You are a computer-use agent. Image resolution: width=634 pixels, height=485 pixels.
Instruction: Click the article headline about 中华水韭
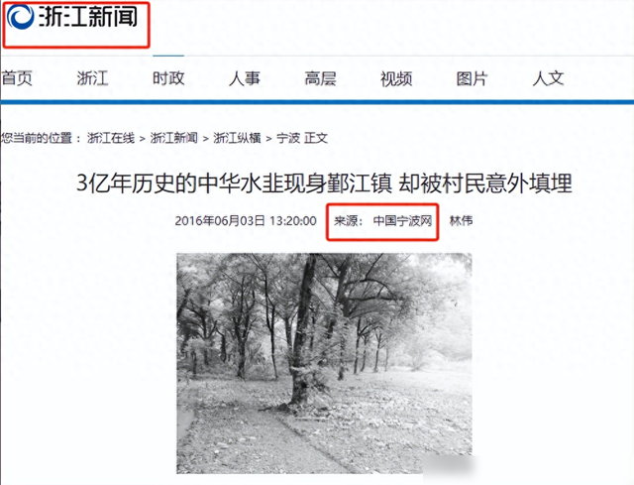(x=324, y=182)
